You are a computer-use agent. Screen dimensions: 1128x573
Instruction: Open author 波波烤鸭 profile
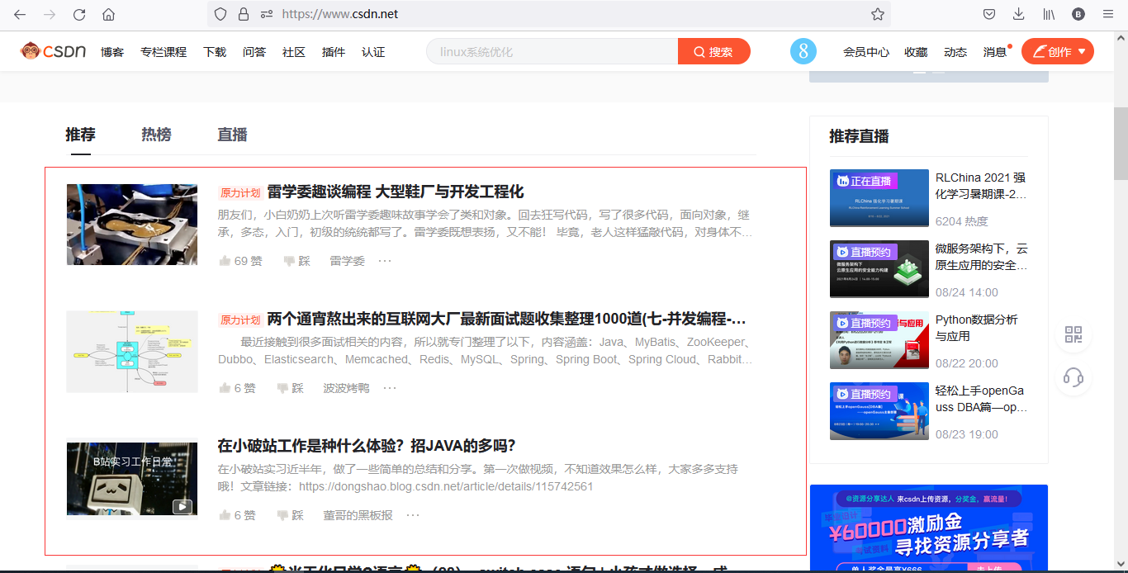tap(346, 388)
